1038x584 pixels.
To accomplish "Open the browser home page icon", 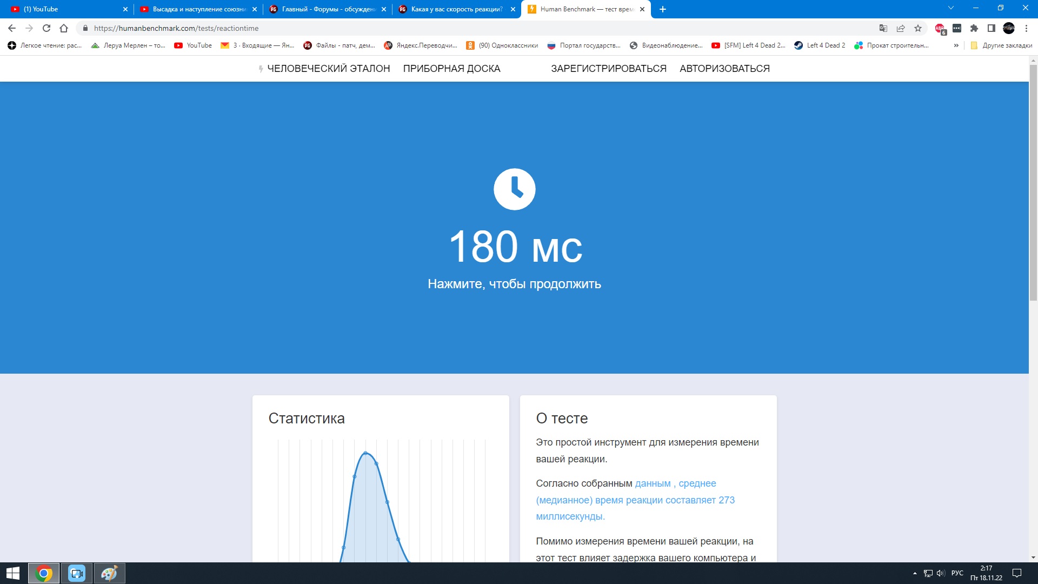I will pyautogui.click(x=64, y=28).
